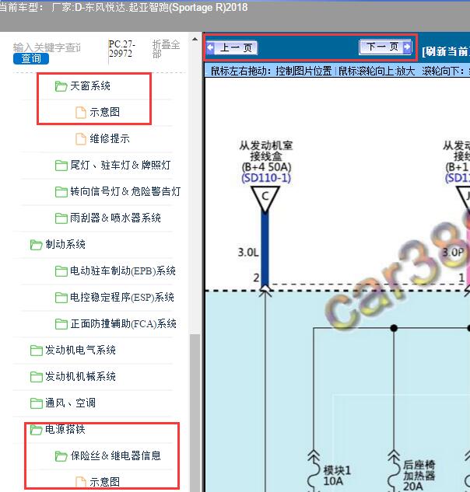Screen dimensions: 470x492
Task: Click page icon beside 天窗系统 示意图
Action: tap(81, 113)
